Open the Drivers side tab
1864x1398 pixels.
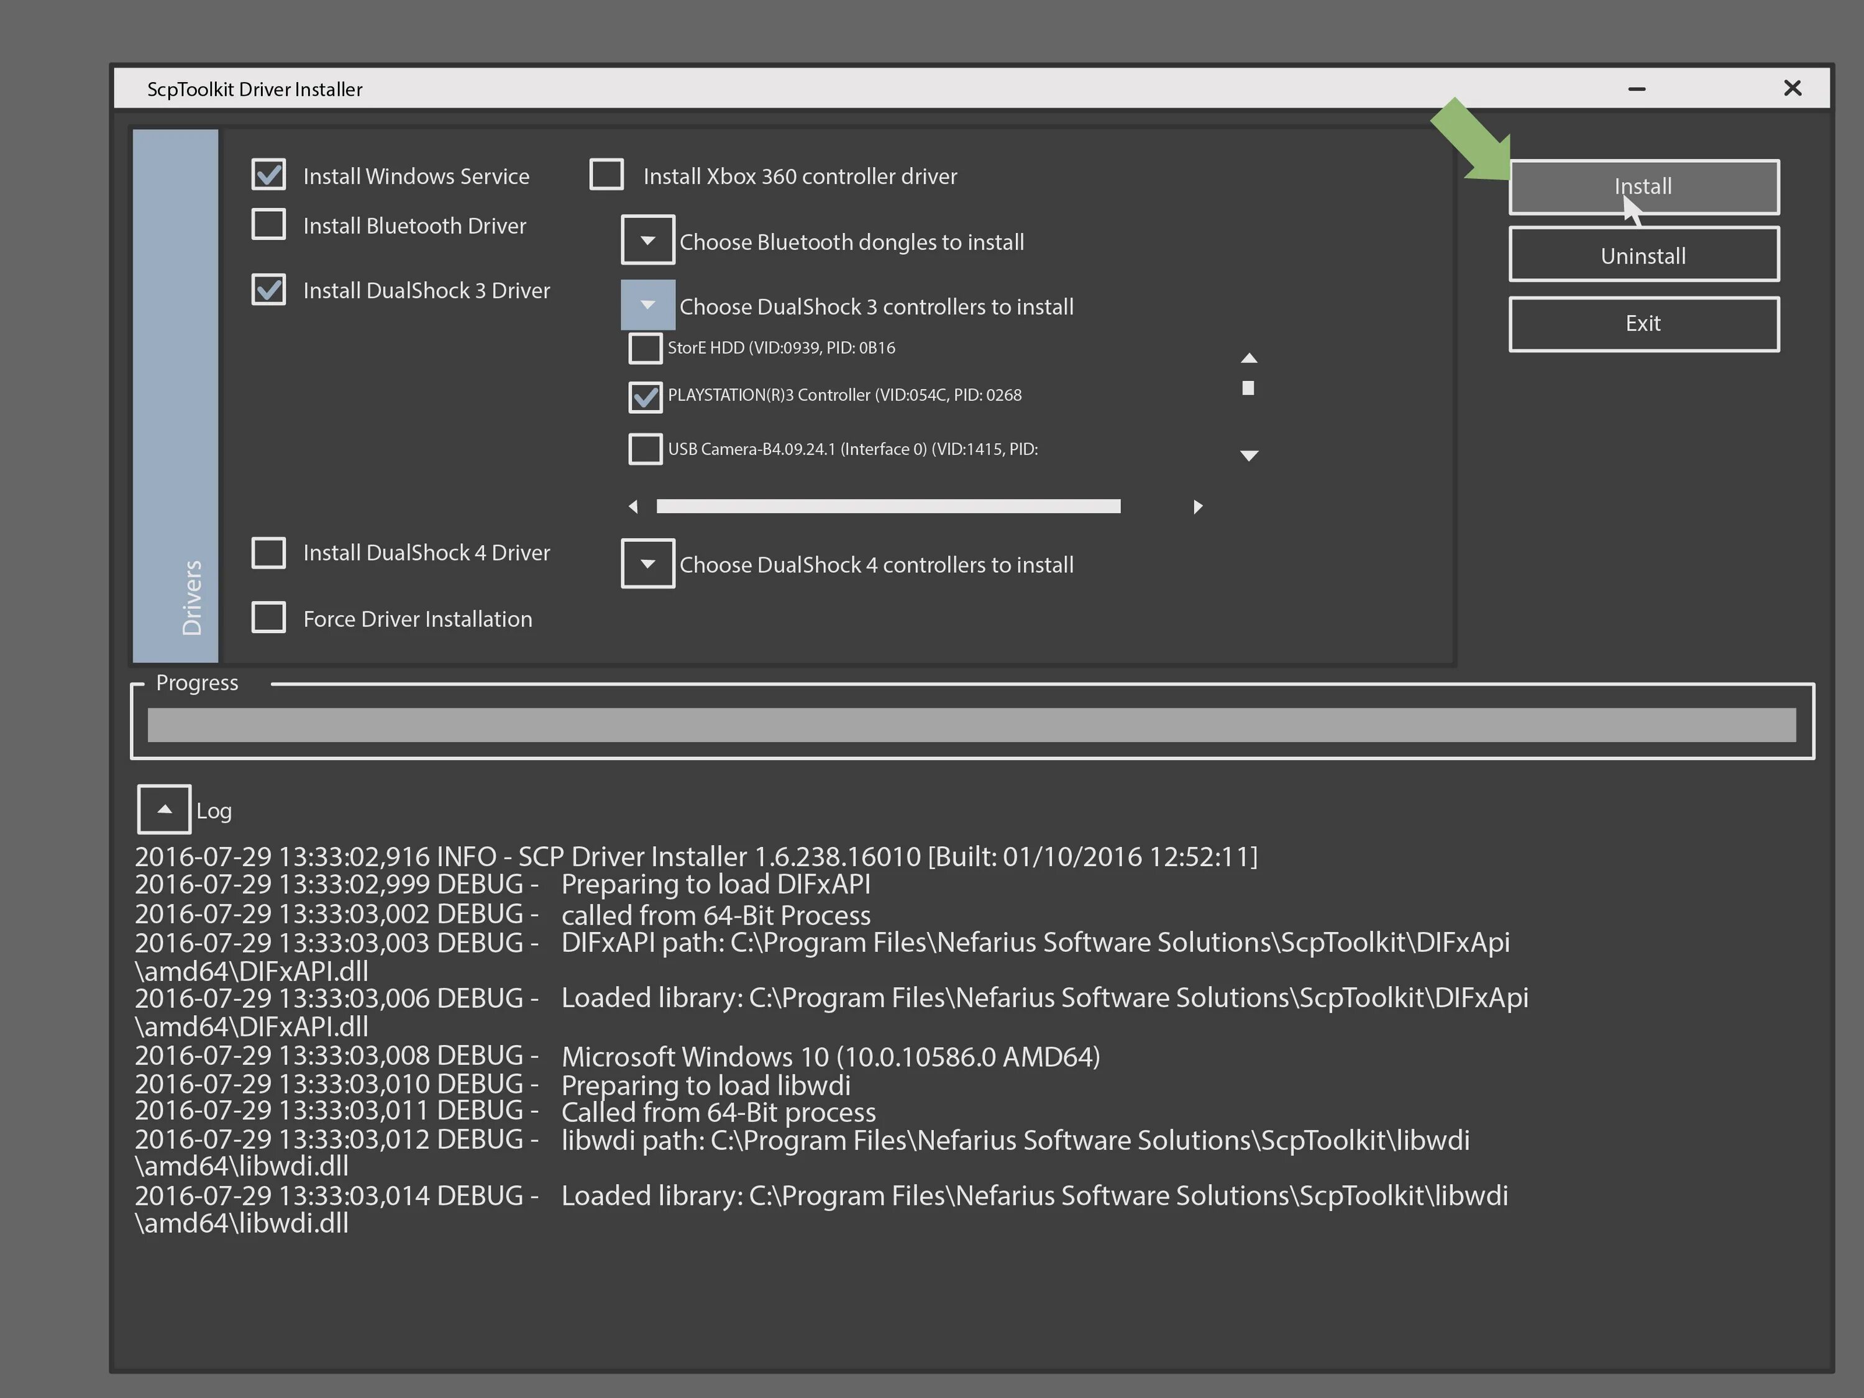coord(176,396)
